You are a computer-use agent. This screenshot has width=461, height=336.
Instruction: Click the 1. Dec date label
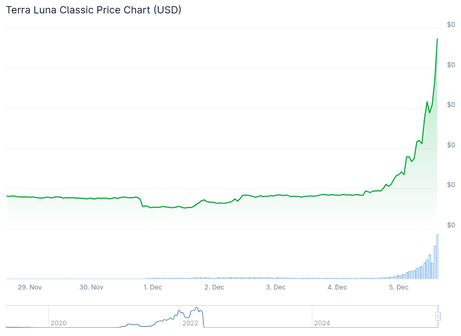[153, 287]
